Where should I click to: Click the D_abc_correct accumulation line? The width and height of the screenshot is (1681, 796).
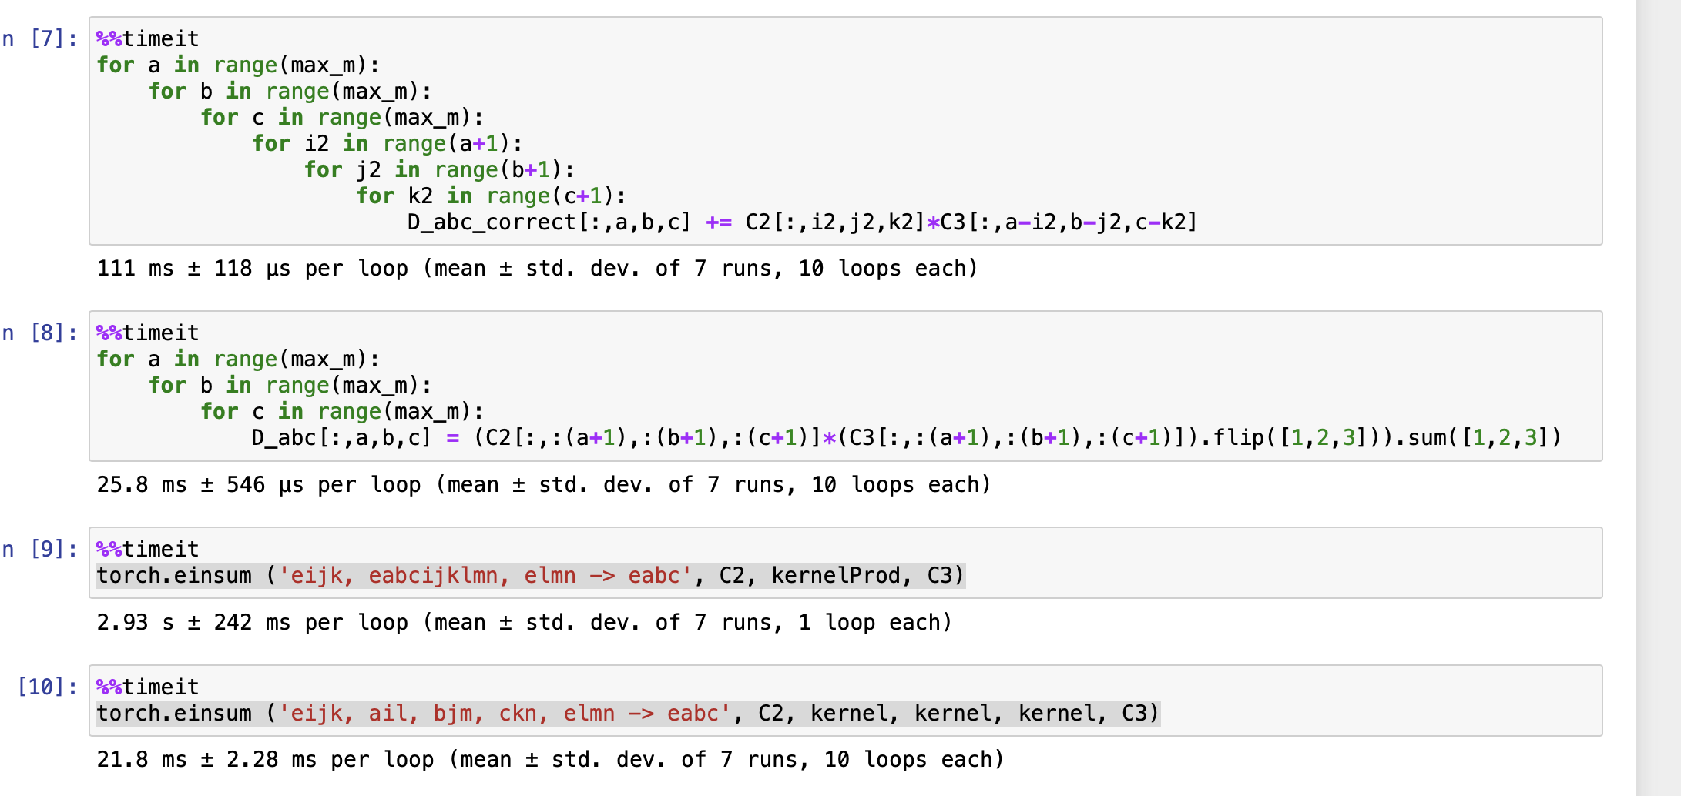[801, 222]
